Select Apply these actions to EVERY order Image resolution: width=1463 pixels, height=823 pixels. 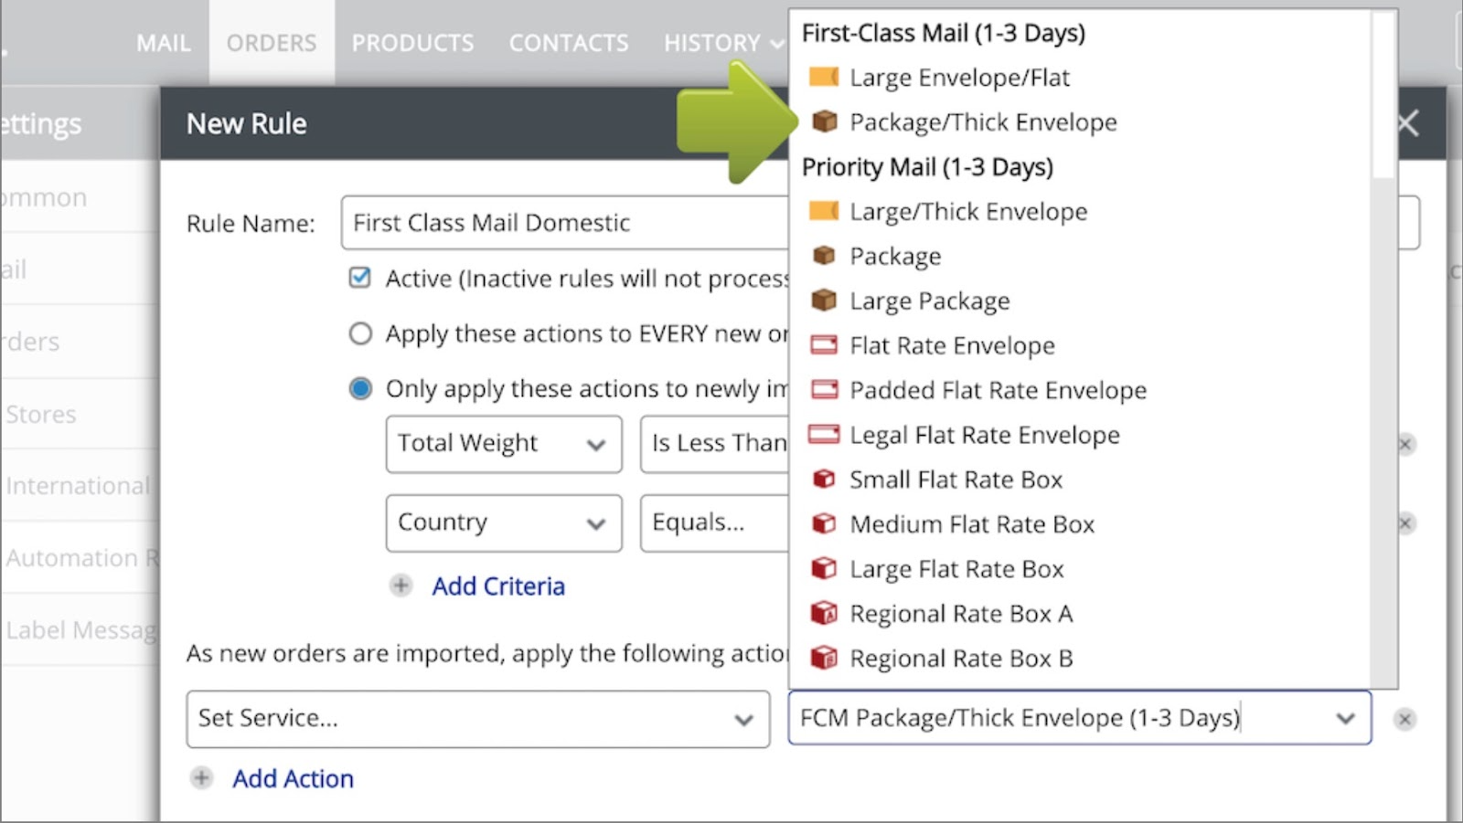(x=360, y=333)
